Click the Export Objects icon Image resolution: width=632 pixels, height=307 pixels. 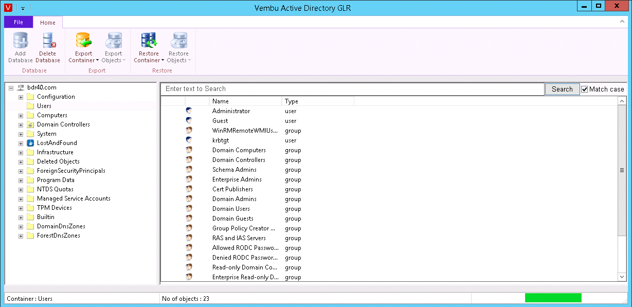pos(113,40)
